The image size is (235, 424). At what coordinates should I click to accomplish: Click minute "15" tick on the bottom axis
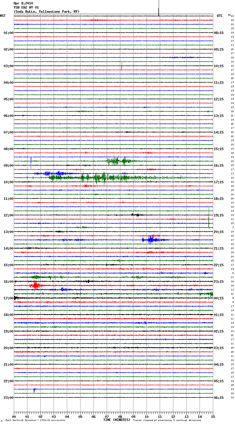click(213, 417)
